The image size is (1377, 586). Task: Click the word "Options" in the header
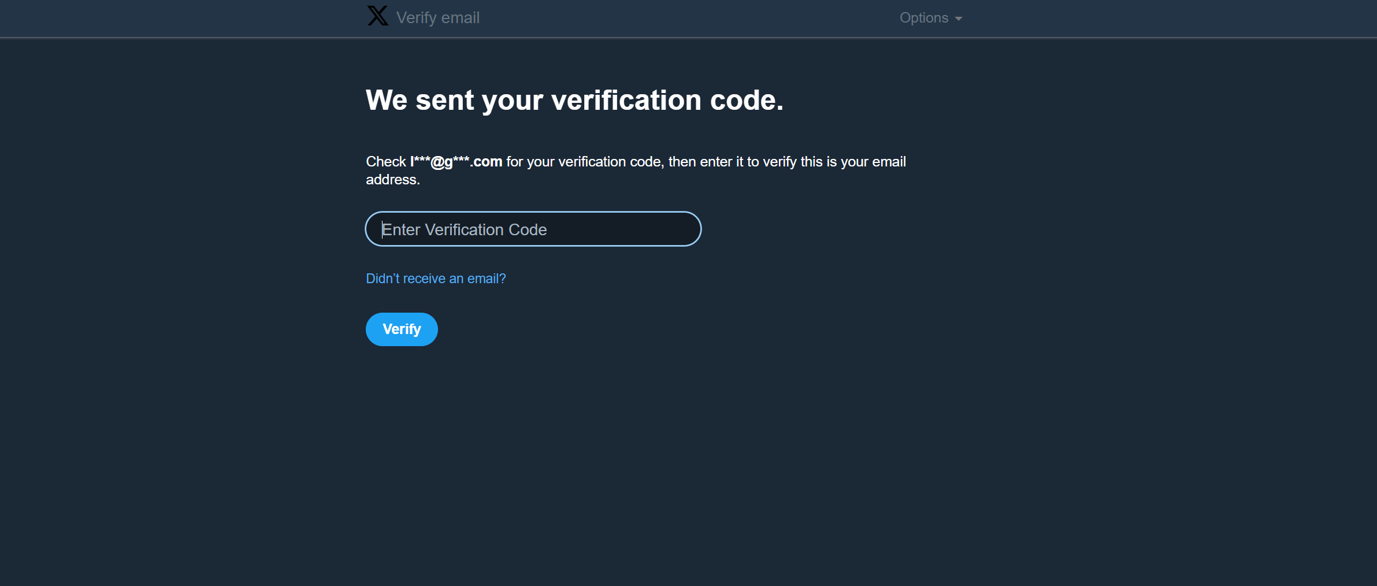point(923,18)
